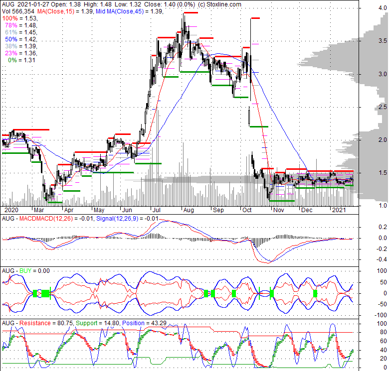389x371 pixels.
Task: Click the 'Nov' time axis label
Action: pyautogui.click(x=279, y=210)
